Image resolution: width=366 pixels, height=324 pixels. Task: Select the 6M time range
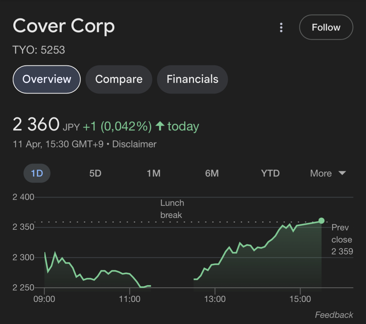click(x=212, y=173)
